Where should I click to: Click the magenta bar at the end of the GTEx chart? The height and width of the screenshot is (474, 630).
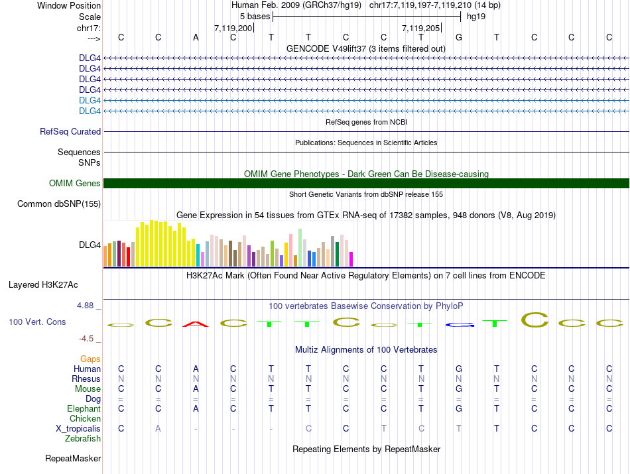(x=351, y=259)
